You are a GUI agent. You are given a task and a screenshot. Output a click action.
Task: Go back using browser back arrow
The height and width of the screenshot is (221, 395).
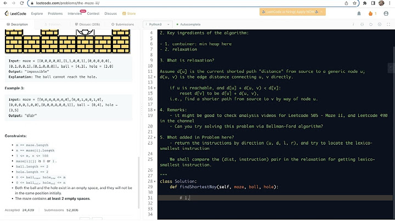(x=5, y=3)
